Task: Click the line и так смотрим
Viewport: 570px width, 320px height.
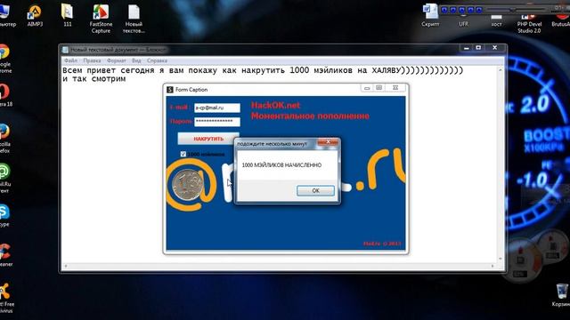Action: (94, 79)
